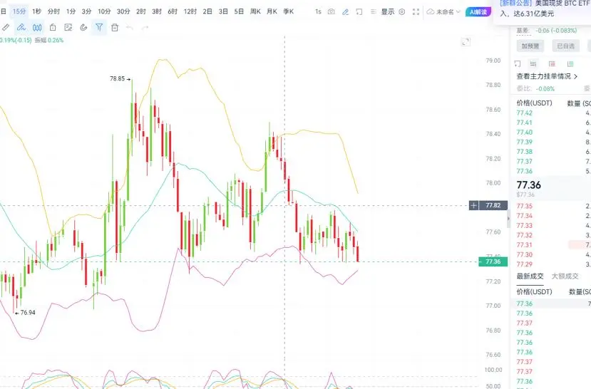591x389 pixels.
Task: Open the indicator list lines icon
Action: (373, 11)
